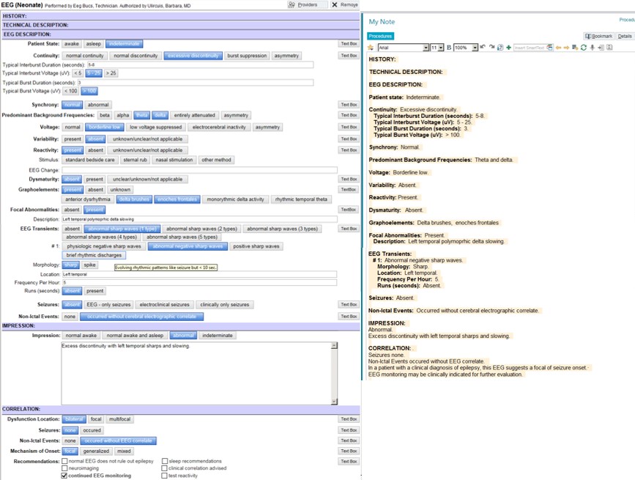The height and width of the screenshot is (480, 635).
Task: Enable sleep recommendations checkbox
Action: pos(163,460)
